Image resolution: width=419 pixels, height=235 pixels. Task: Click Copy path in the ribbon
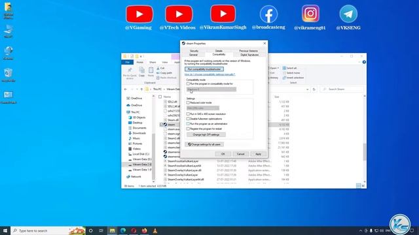(x=164, y=72)
